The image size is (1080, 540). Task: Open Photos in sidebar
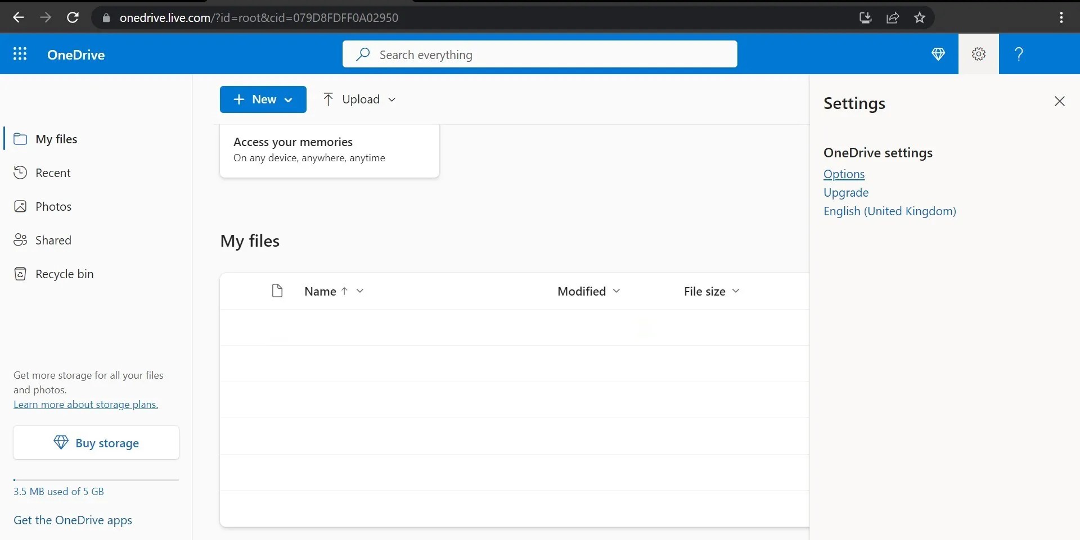[53, 206]
